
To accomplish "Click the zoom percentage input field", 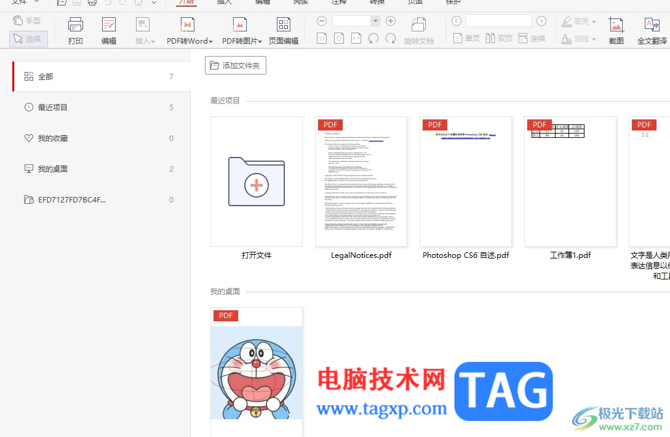I will [x=351, y=21].
